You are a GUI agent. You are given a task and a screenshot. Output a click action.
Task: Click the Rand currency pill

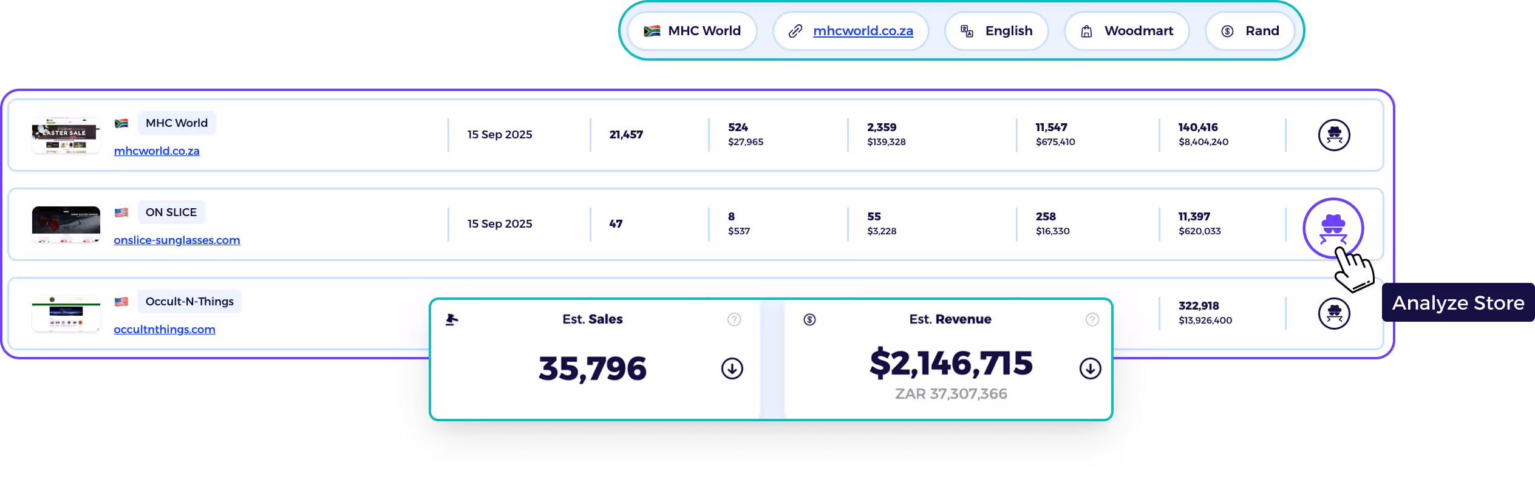click(x=1250, y=31)
